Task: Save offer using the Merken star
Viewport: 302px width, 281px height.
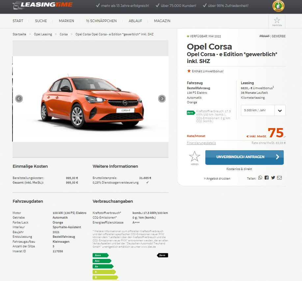Action: pyautogui.click(x=195, y=158)
